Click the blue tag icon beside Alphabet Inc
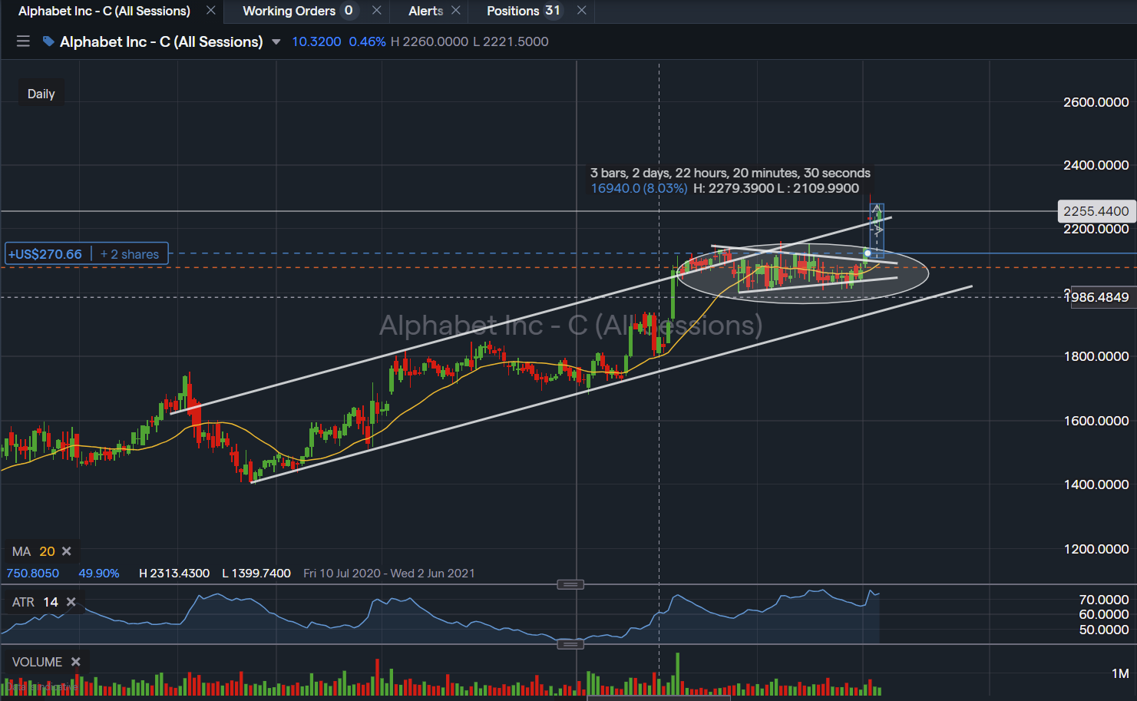Viewport: 1137px width, 701px height. click(x=48, y=41)
